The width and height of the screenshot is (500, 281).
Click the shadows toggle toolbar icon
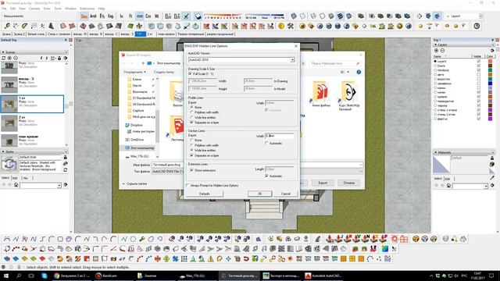[x=198, y=16]
